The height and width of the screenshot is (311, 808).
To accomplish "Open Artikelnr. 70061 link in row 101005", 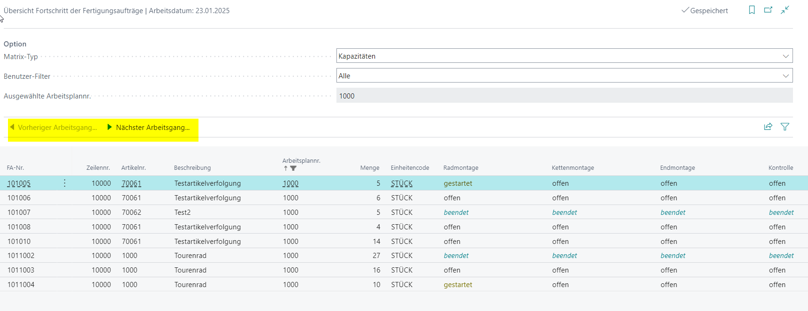I will pyautogui.click(x=131, y=183).
